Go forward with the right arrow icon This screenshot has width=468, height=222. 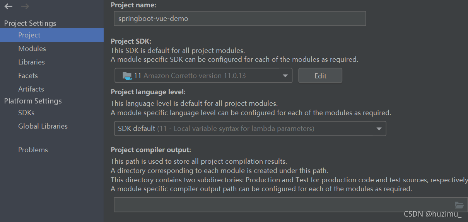click(25, 6)
